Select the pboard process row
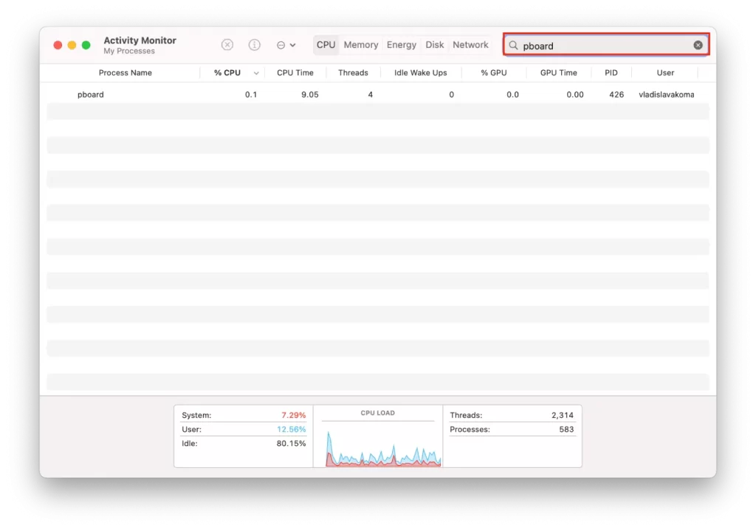The width and height of the screenshot is (756, 530). click(x=378, y=94)
